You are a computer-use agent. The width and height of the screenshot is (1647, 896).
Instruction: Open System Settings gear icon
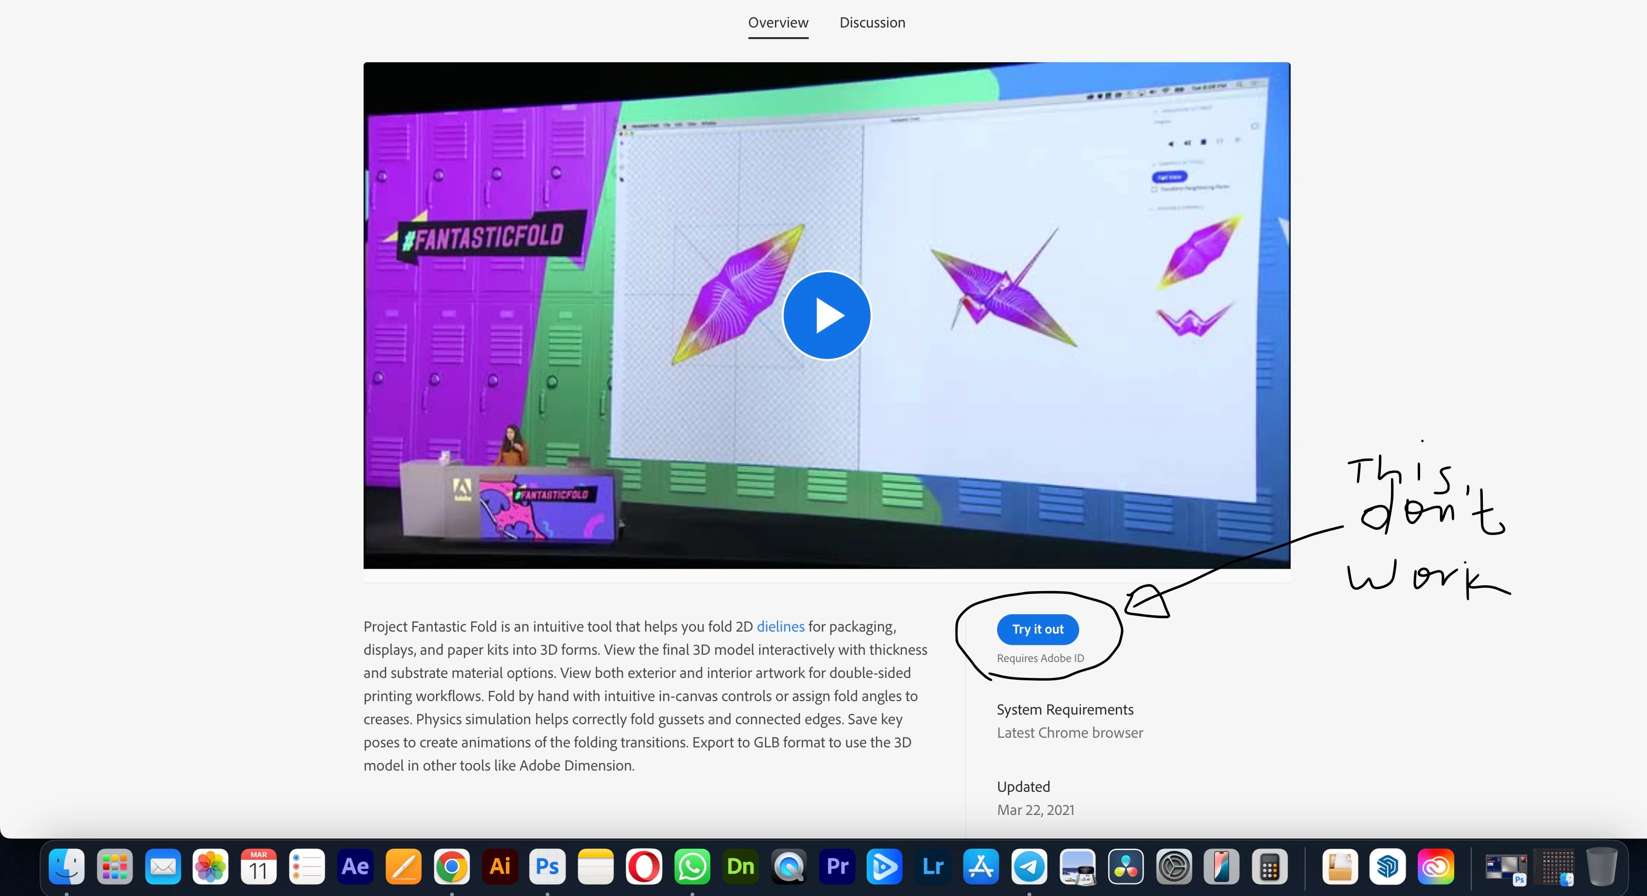(x=1174, y=867)
